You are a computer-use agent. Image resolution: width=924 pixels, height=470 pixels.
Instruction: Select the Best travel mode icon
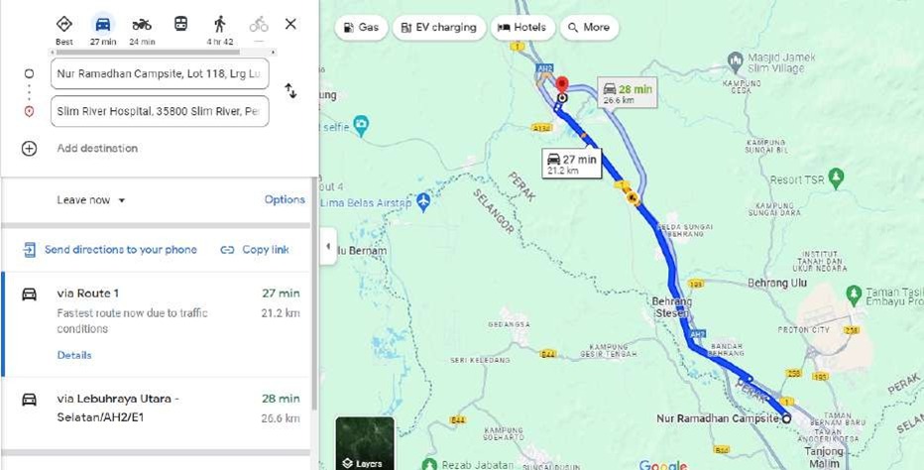(x=64, y=24)
